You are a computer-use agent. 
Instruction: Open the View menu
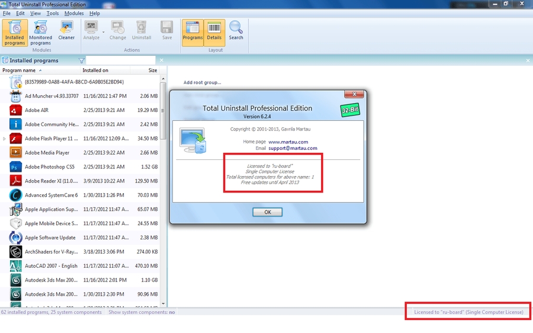tap(36, 13)
